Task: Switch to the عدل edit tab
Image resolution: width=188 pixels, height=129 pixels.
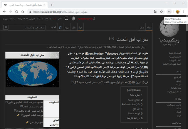Action: tap(74, 28)
